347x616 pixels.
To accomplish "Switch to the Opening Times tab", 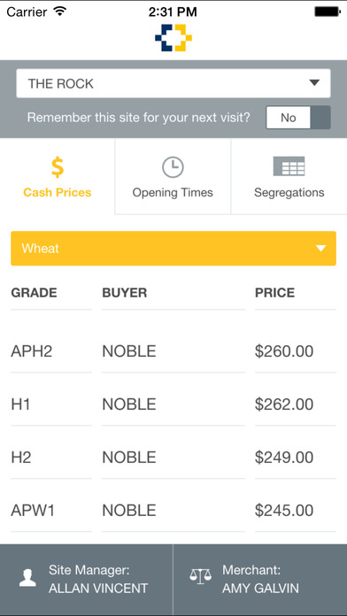I will pyautogui.click(x=173, y=176).
